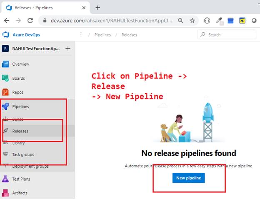Open the Azure DevOps home link
This screenshot has height=201, width=260.
(x=26, y=35)
